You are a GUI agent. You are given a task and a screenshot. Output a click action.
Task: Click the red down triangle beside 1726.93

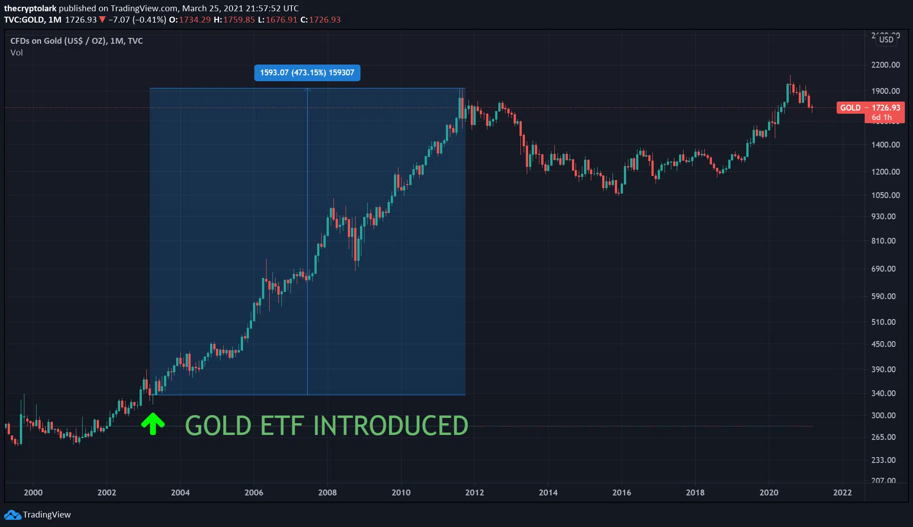(103, 19)
